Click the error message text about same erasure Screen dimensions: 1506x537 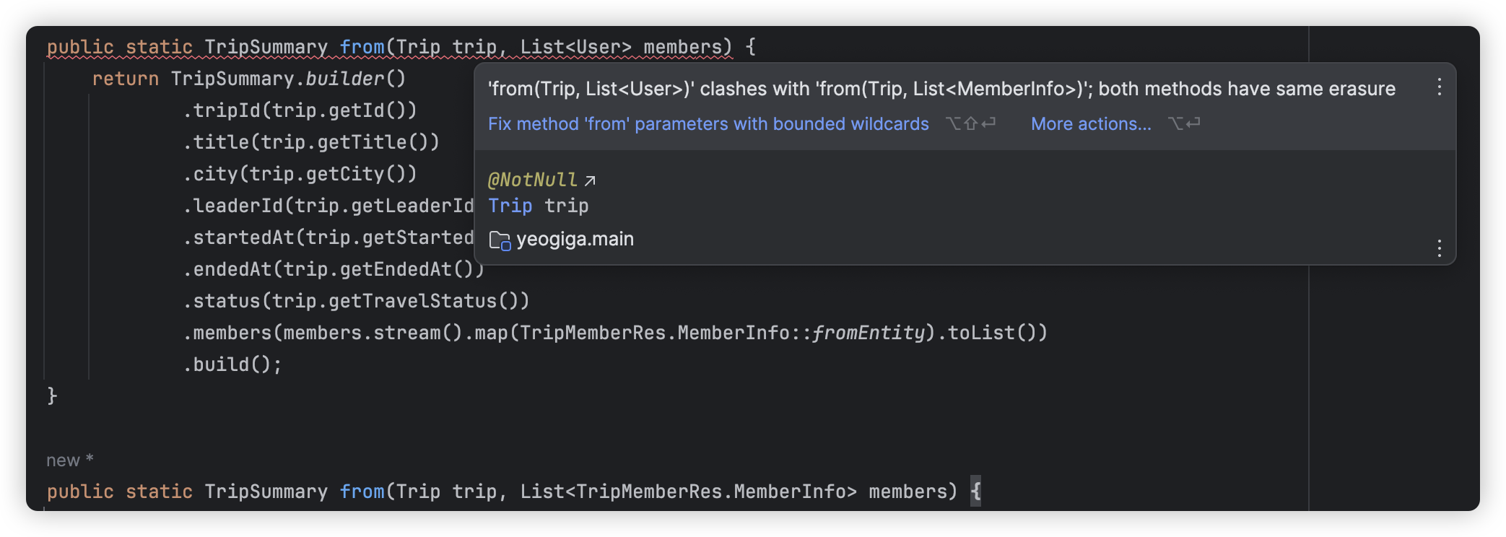tap(941, 89)
